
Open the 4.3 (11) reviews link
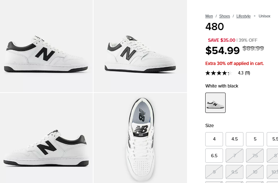coord(244,73)
